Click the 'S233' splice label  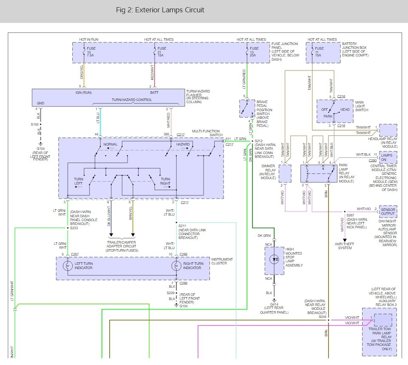(74, 228)
